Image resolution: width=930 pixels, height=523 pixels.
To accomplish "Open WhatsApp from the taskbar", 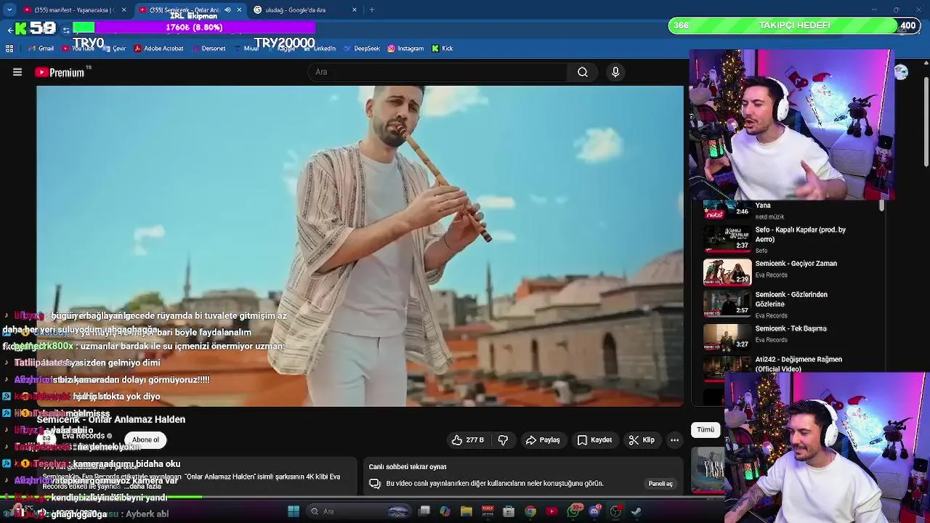I will [574, 511].
